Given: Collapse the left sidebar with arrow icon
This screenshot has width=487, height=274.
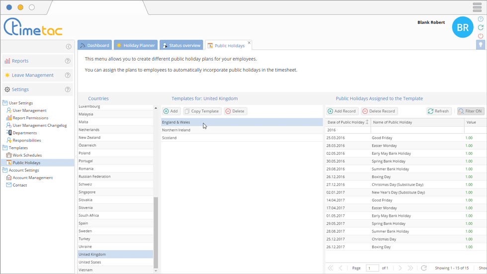Looking at the screenshot, I should click(x=69, y=47).
